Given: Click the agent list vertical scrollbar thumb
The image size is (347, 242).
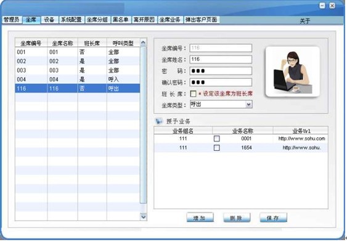Looking at the screenshot, I should 143,125.
